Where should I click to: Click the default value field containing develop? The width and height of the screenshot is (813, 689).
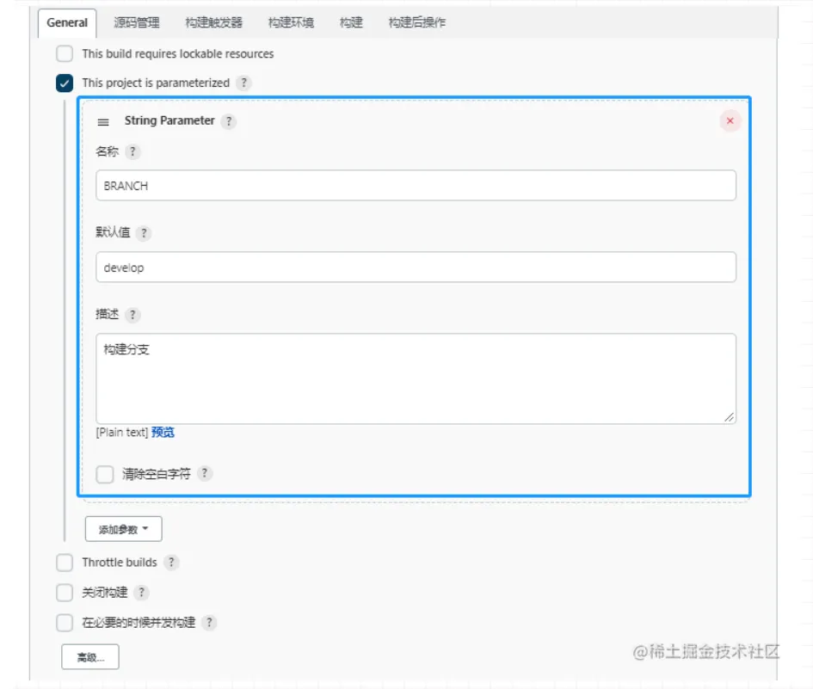(416, 268)
